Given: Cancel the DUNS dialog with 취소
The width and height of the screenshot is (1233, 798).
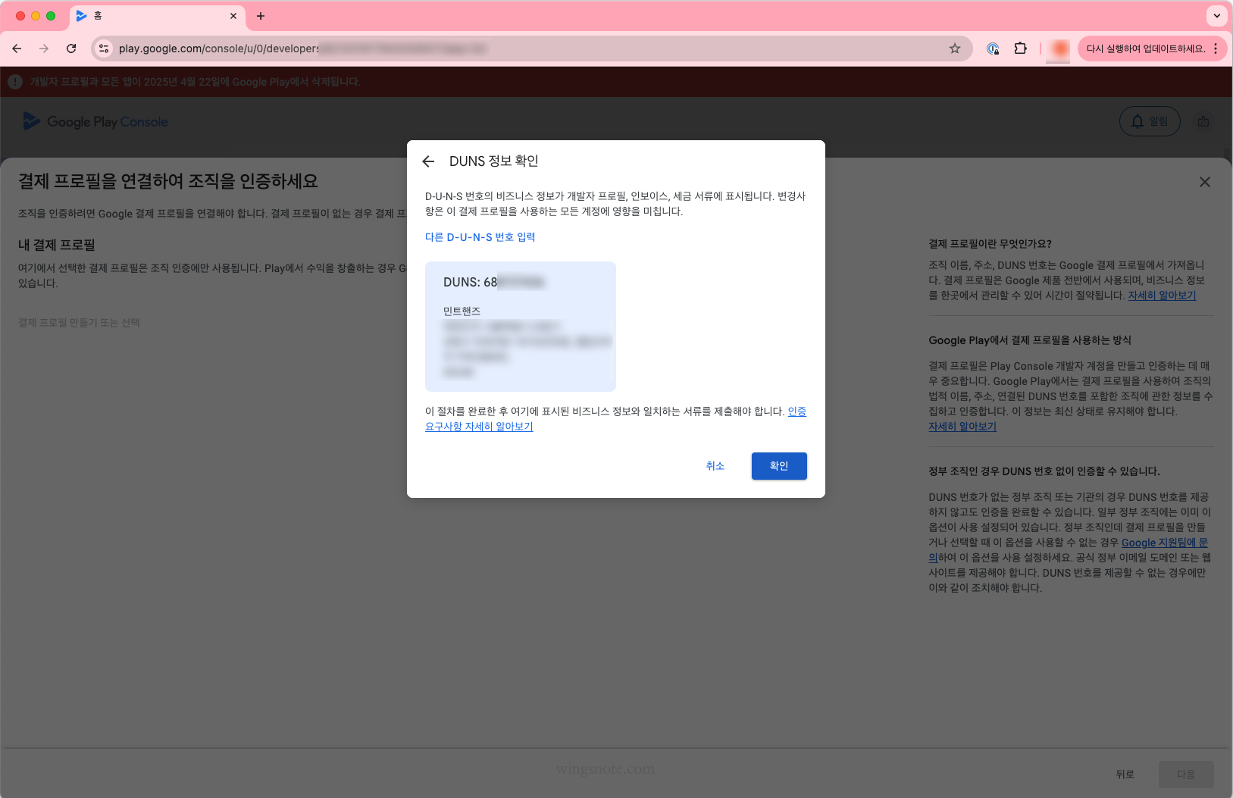Looking at the screenshot, I should pos(715,466).
